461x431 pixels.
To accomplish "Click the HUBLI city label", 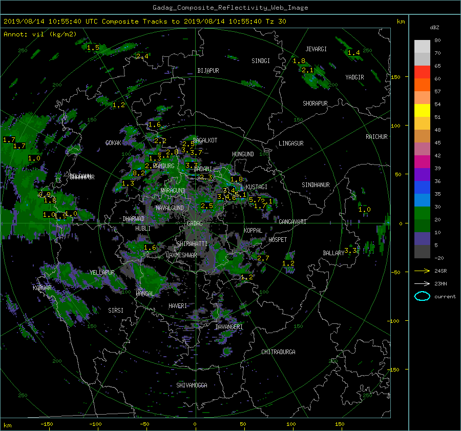I will (142, 229).
